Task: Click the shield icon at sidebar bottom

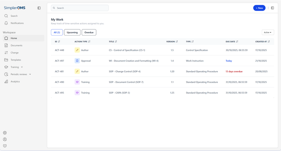Action: click(5, 146)
